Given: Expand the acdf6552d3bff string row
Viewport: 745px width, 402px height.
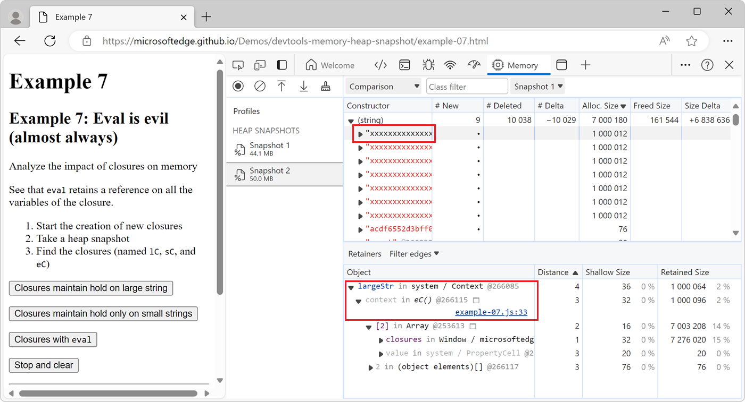Looking at the screenshot, I should click(x=360, y=229).
